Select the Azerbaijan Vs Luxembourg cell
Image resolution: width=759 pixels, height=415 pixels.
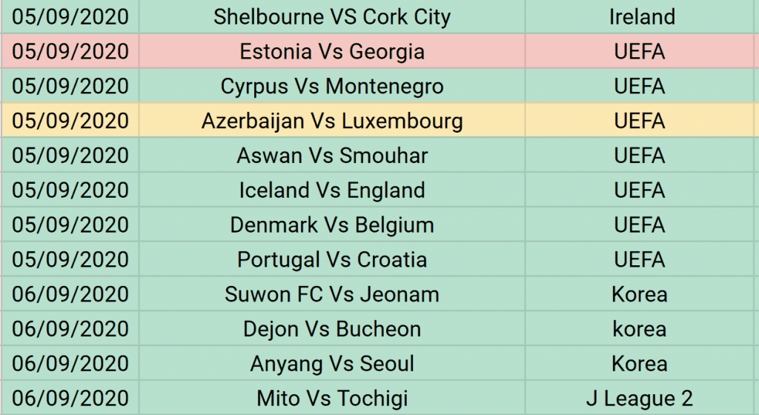[x=332, y=121]
